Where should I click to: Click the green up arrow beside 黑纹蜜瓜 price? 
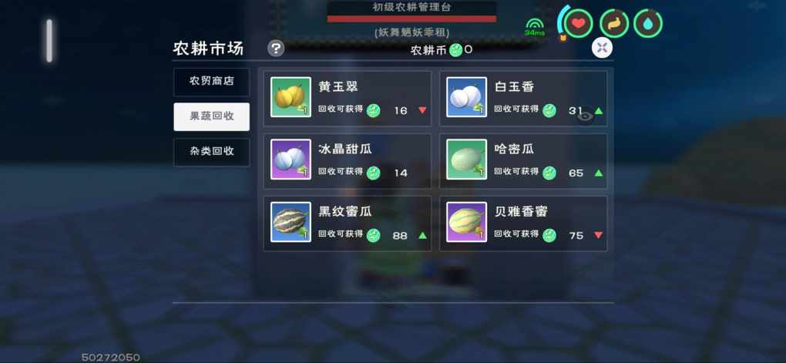point(422,234)
